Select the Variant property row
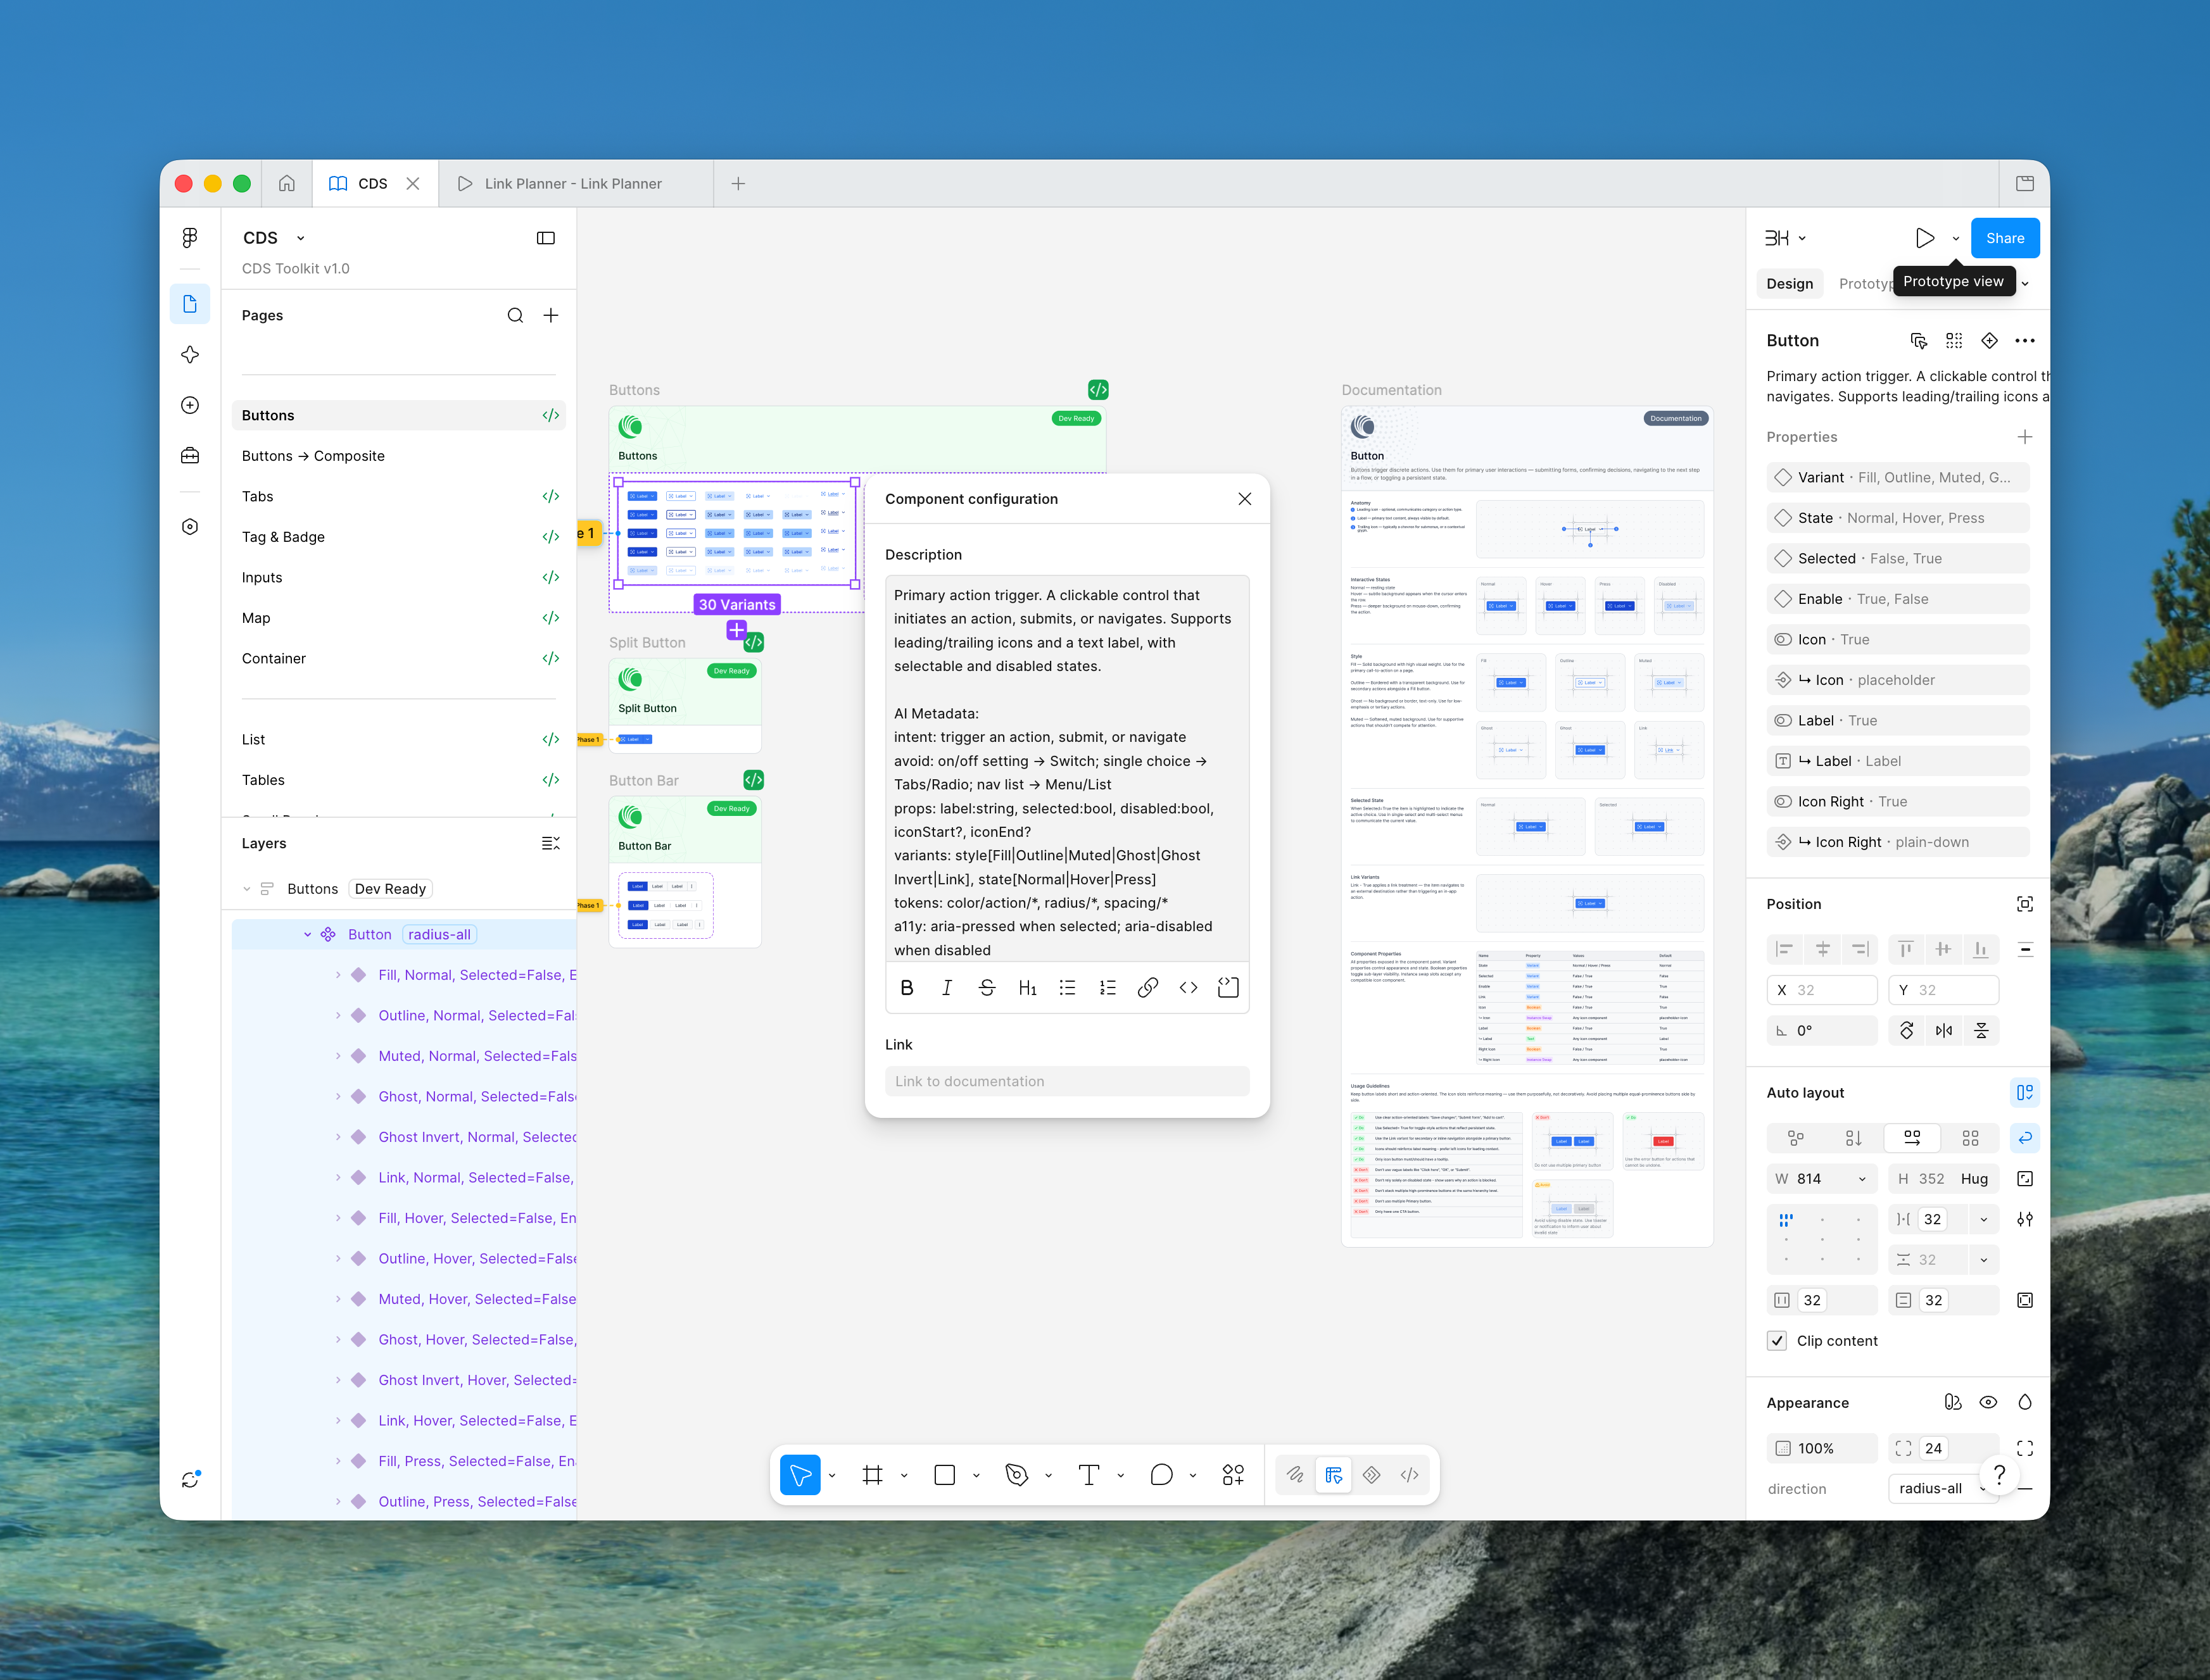 coord(1898,478)
